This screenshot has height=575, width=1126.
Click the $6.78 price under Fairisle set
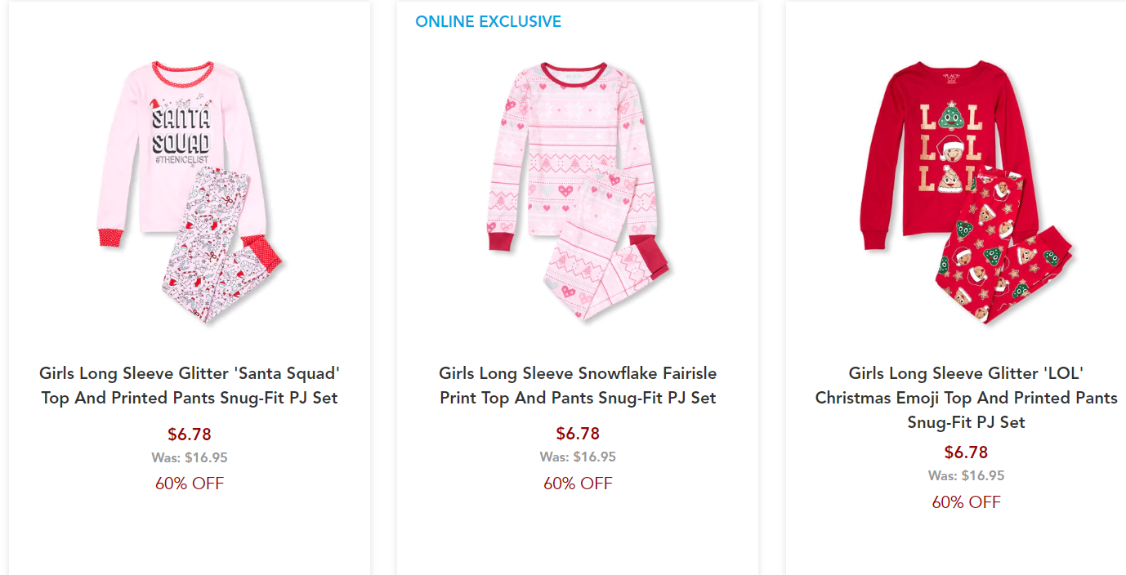pyautogui.click(x=578, y=434)
